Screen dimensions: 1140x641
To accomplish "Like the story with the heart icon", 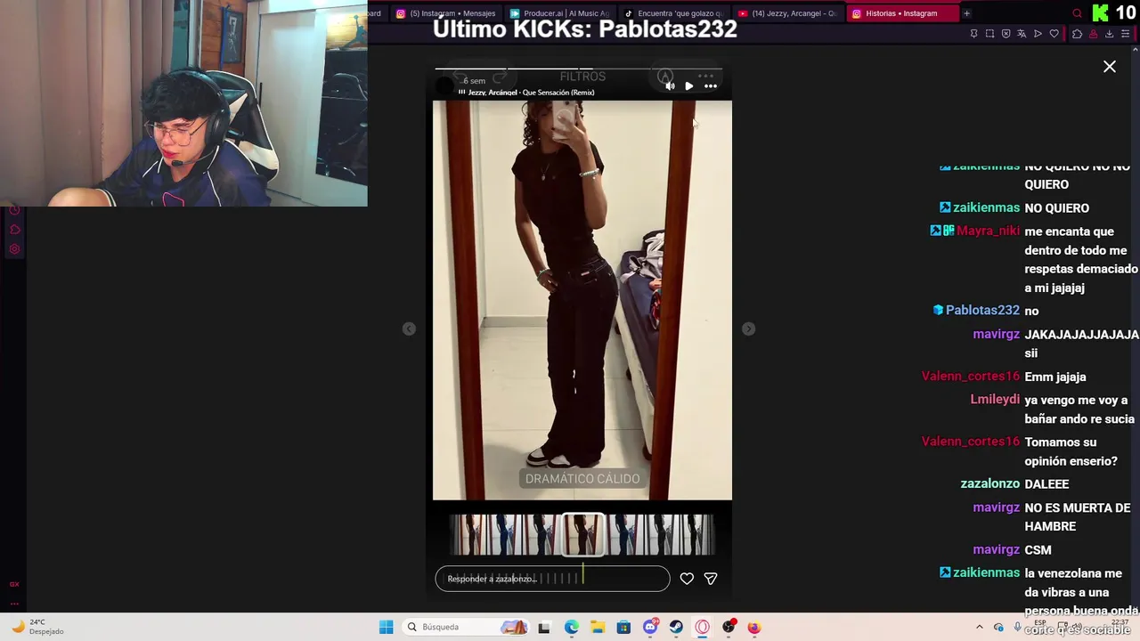I will [x=687, y=579].
